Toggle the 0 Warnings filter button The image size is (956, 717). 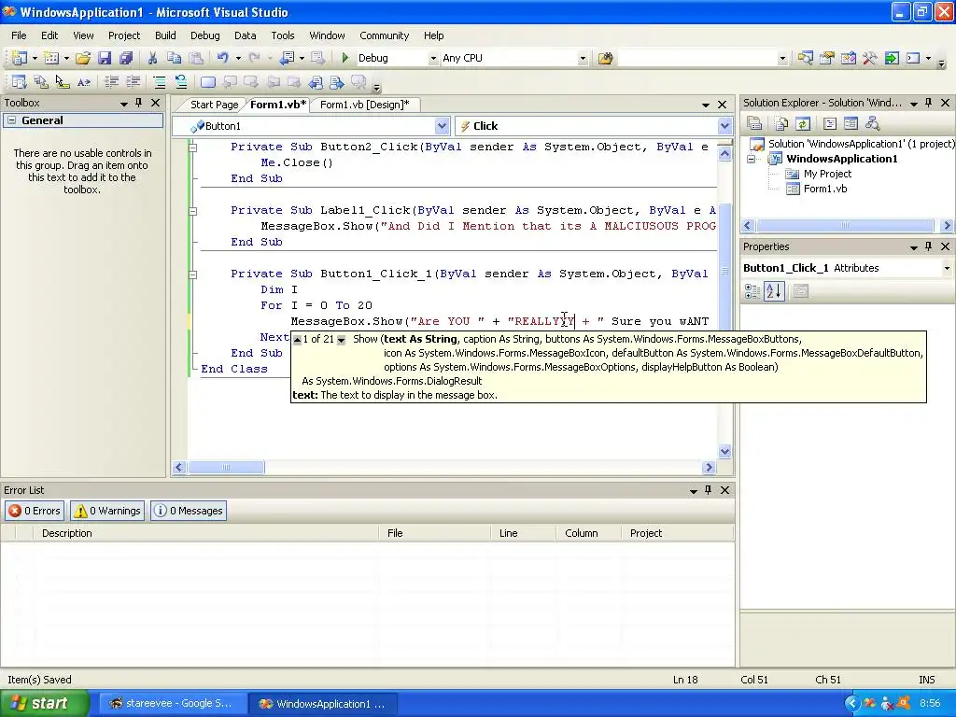tap(106, 511)
